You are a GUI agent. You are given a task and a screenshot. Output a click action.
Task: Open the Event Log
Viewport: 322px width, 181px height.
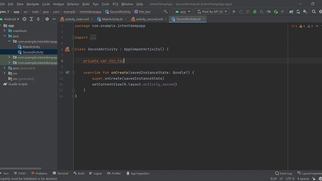click(283, 173)
